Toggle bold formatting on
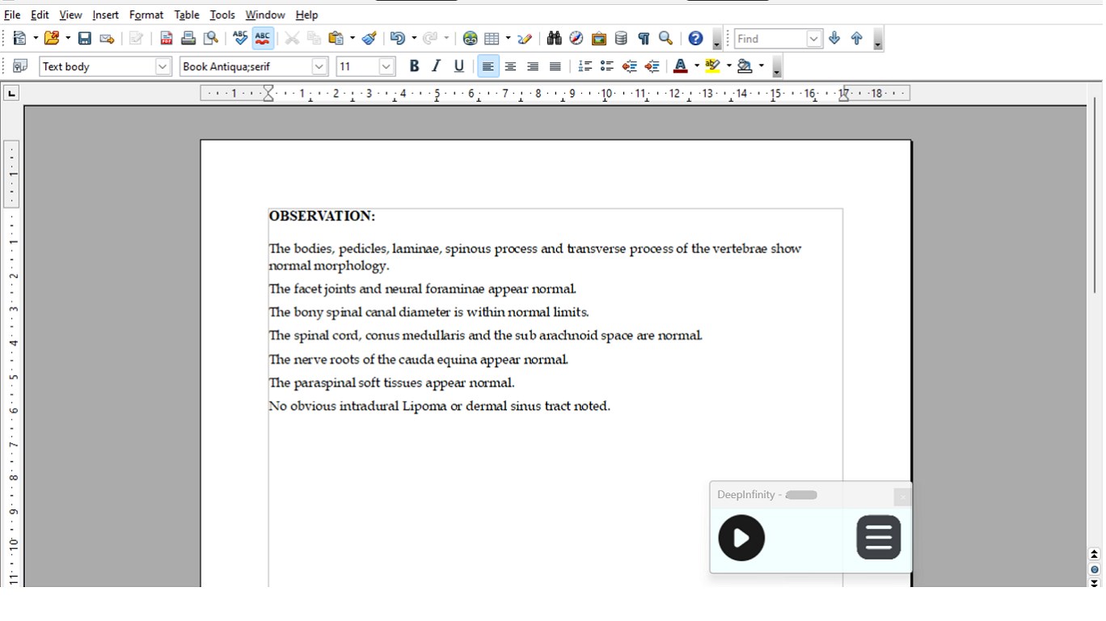 click(413, 65)
